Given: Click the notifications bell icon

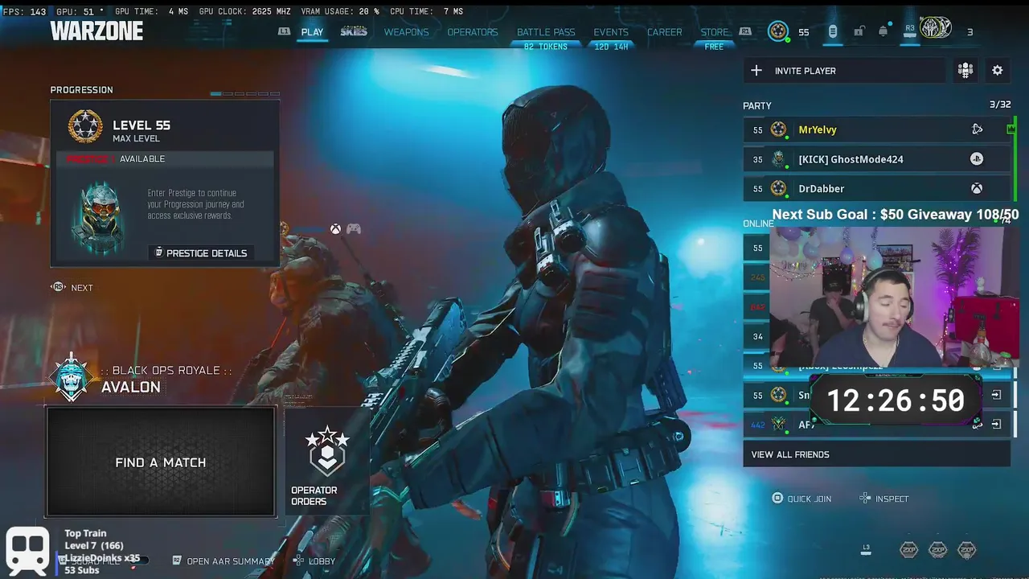Looking at the screenshot, I should pos(883,31).
